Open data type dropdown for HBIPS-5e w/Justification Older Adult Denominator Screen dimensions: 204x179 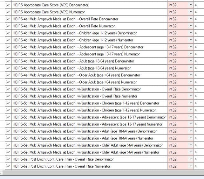191,145
